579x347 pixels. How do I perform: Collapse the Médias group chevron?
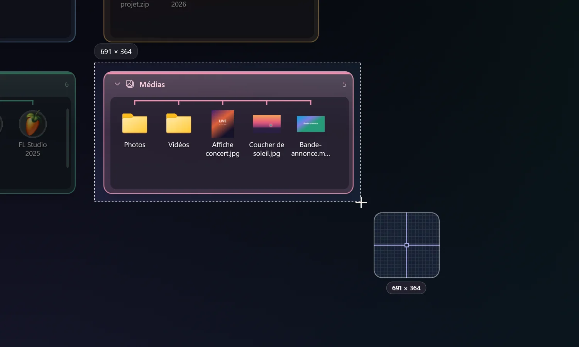pyautogui.click(x=117, y=84)
